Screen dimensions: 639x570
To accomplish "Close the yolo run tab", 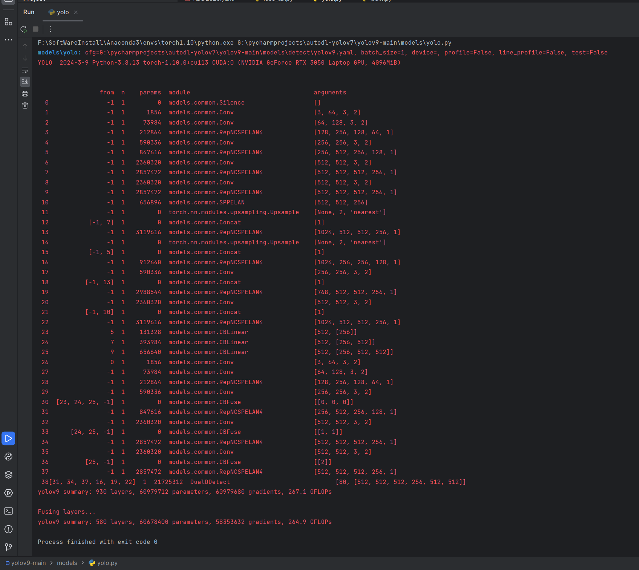I will [76, 12].
